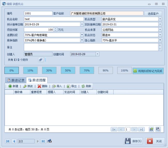Expand 信心指数 dropdown
Viewport: 168px width, 148px height.
[160, 40]
